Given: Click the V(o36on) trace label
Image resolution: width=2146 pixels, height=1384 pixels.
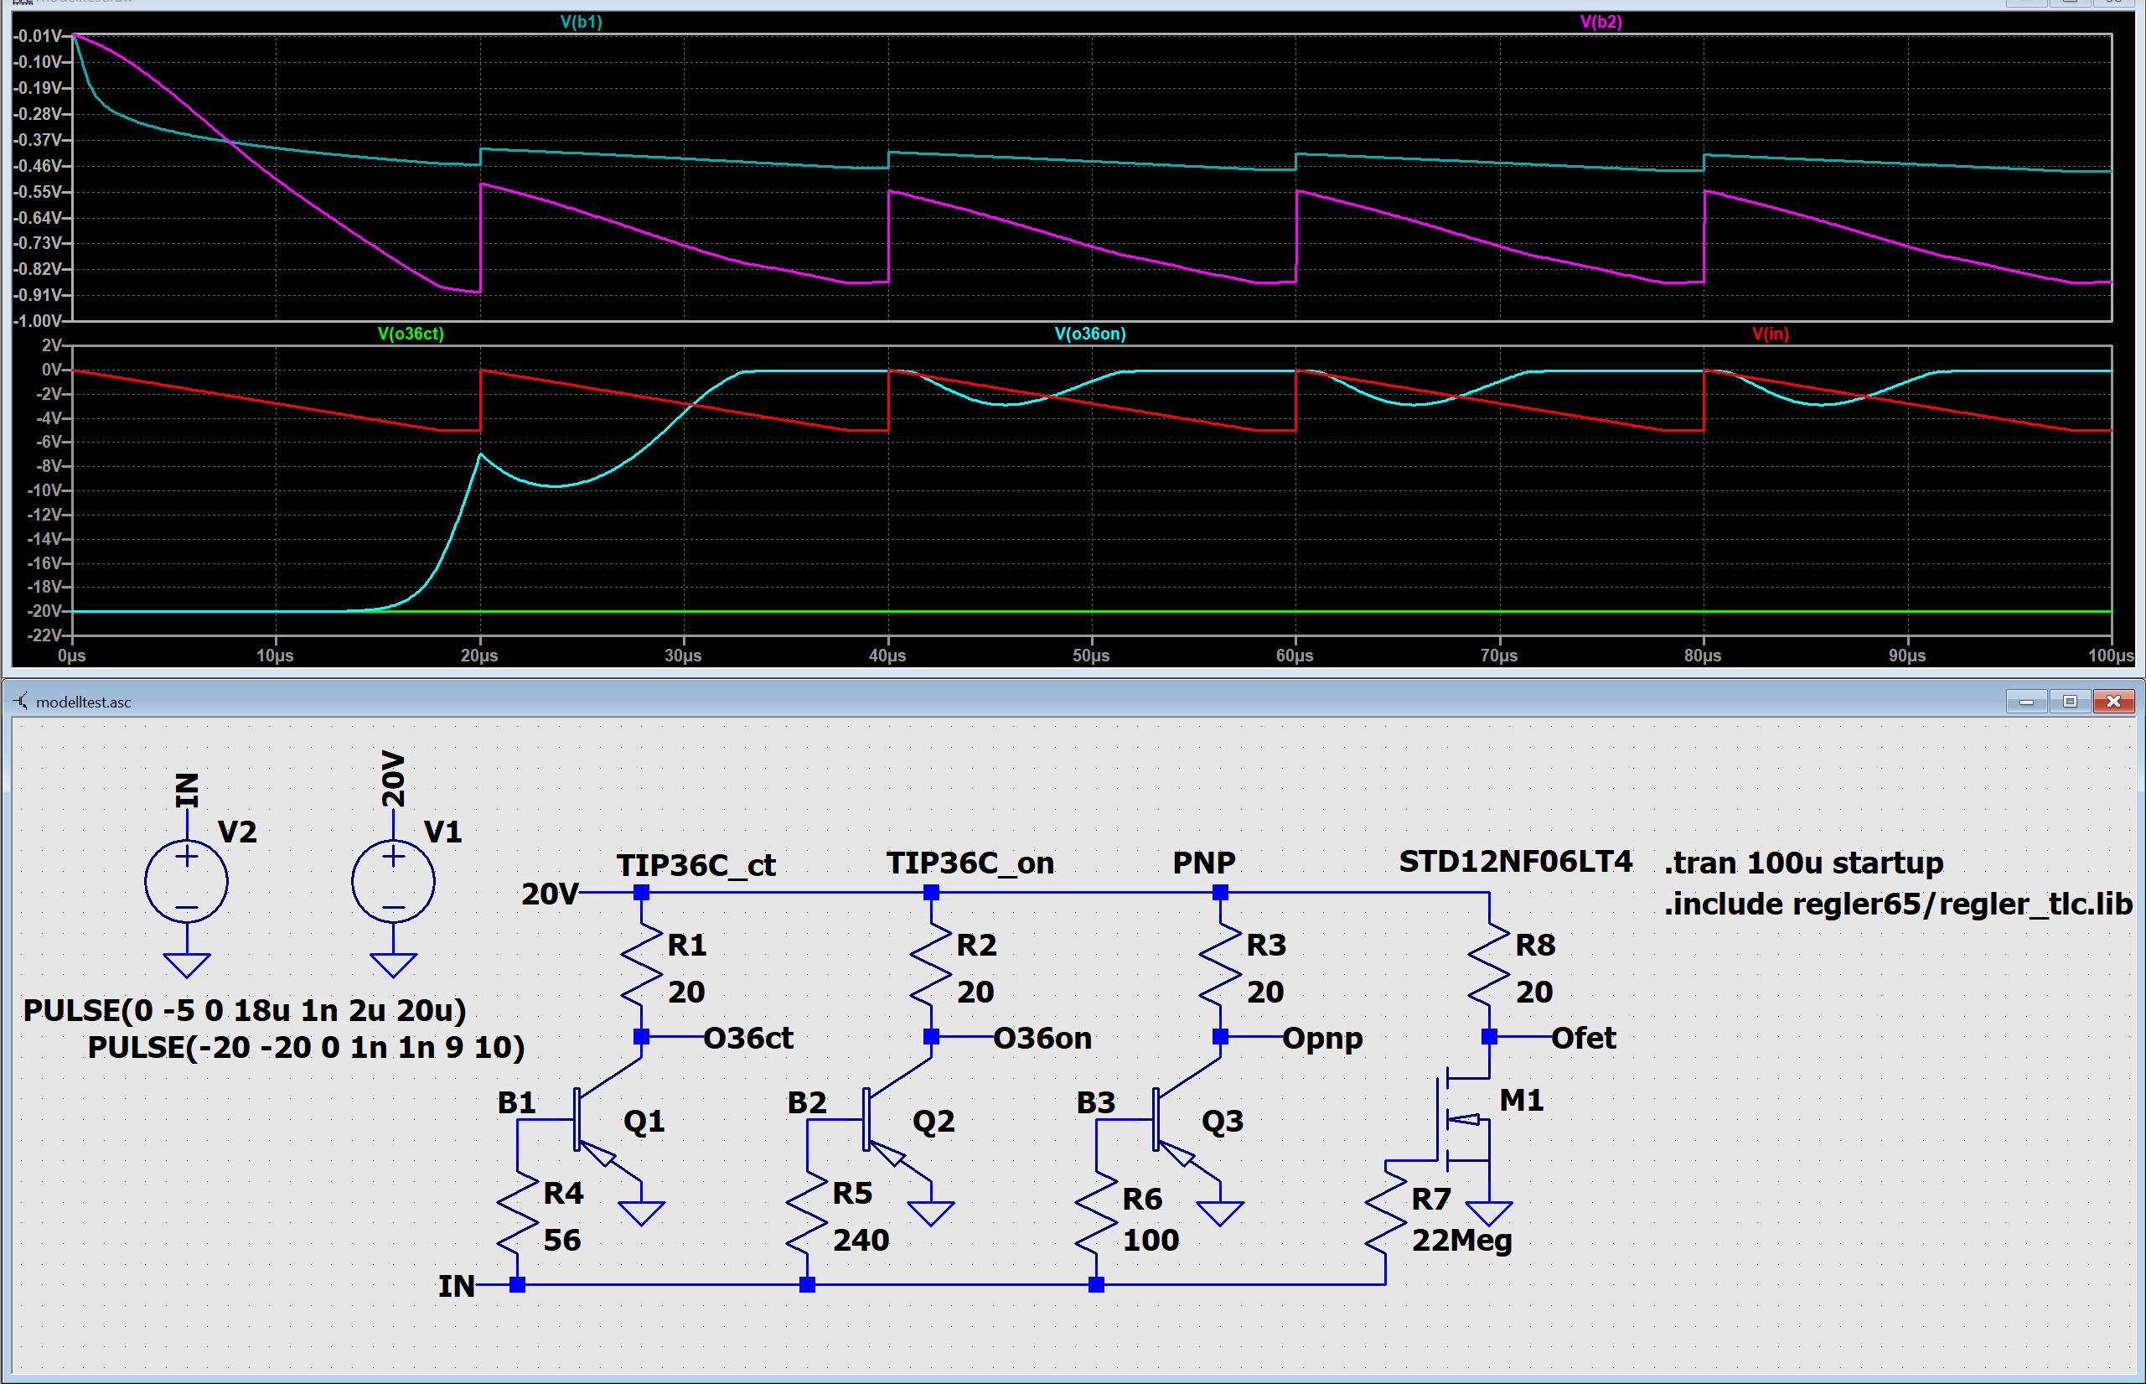Looking at the screenshot, I should coord(1089,334).
